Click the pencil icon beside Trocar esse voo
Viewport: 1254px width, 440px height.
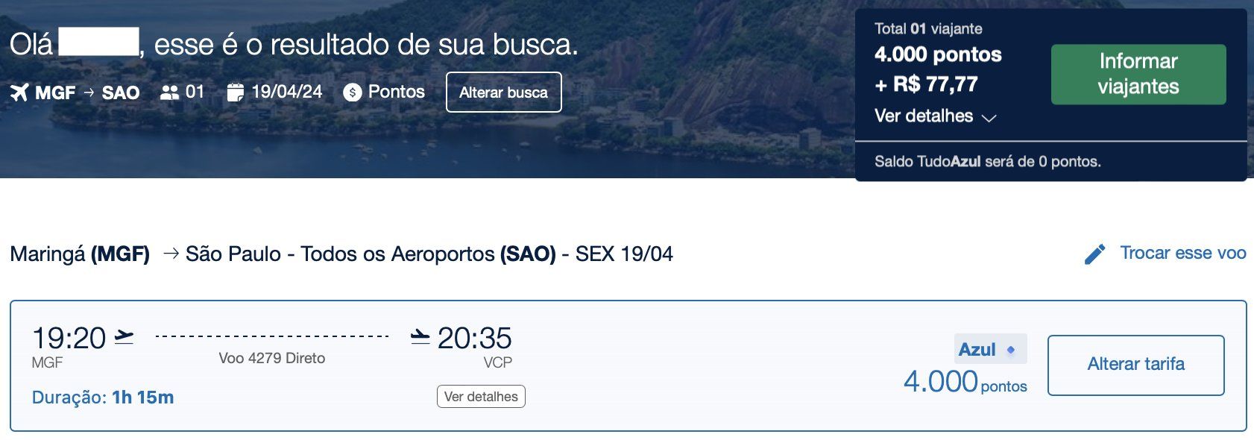[1094, 254]
